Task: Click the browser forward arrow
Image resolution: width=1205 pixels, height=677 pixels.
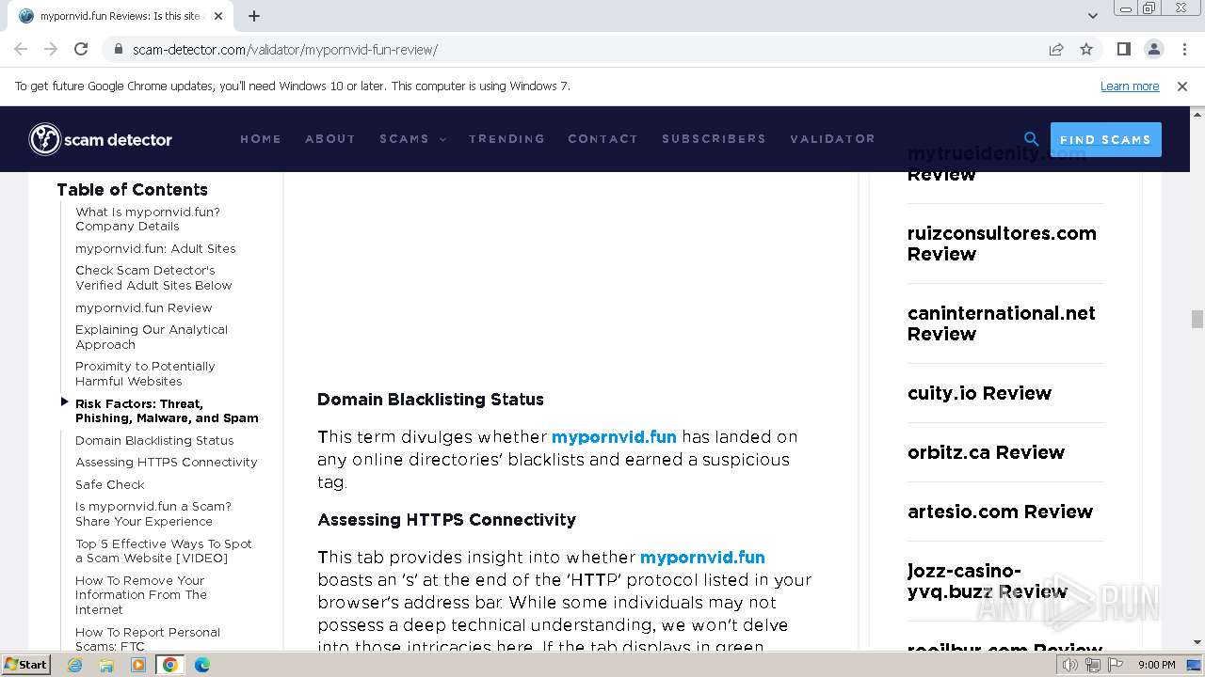Action: [x=51, y=49]
